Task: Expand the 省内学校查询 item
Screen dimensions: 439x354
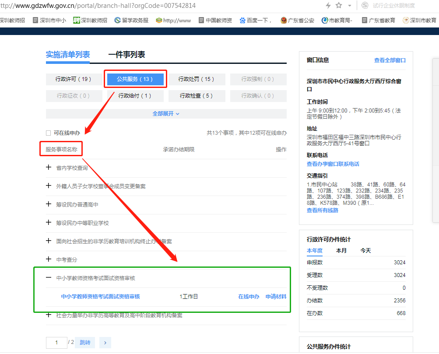Action: coord(49,168)
